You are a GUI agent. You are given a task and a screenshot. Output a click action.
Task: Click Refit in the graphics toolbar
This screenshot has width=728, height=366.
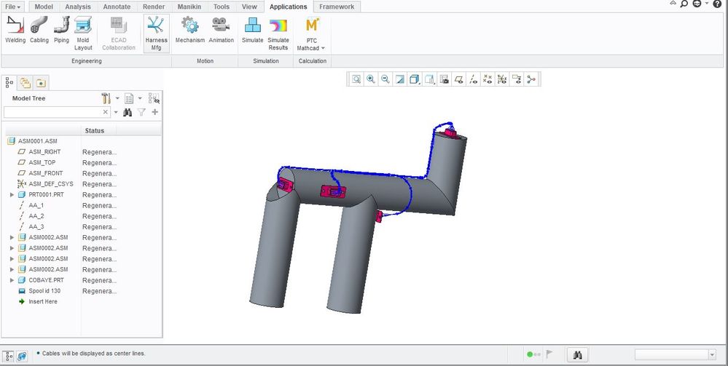356,79
